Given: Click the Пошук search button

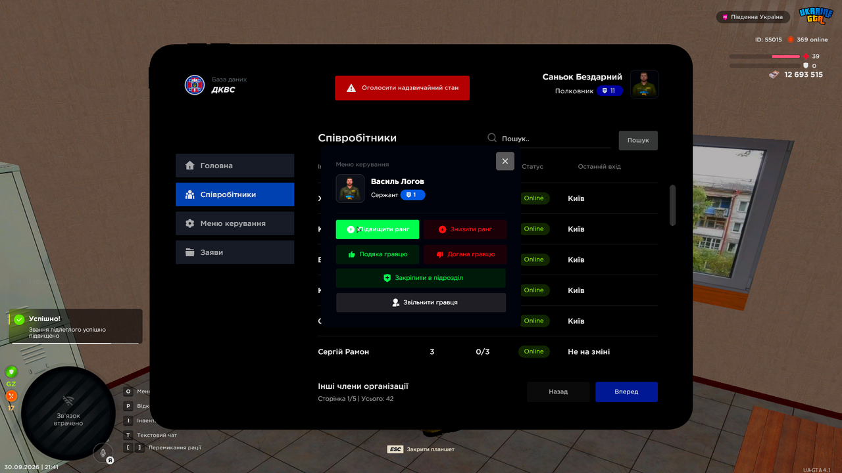Looking at the screenshot, I should pos(638,140).
